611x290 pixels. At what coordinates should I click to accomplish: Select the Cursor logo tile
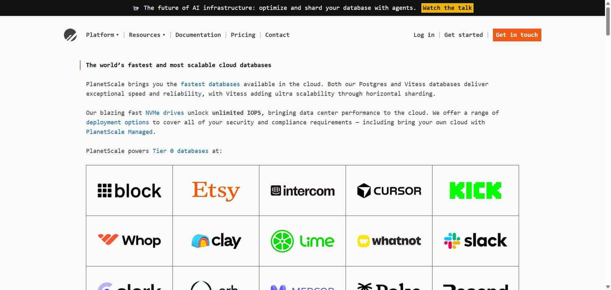[389, 190]
